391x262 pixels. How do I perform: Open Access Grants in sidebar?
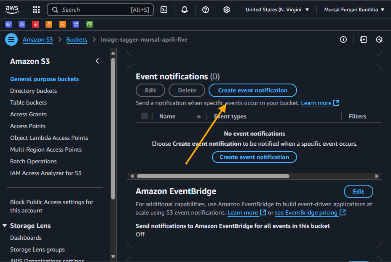click(x=28, y=114)
